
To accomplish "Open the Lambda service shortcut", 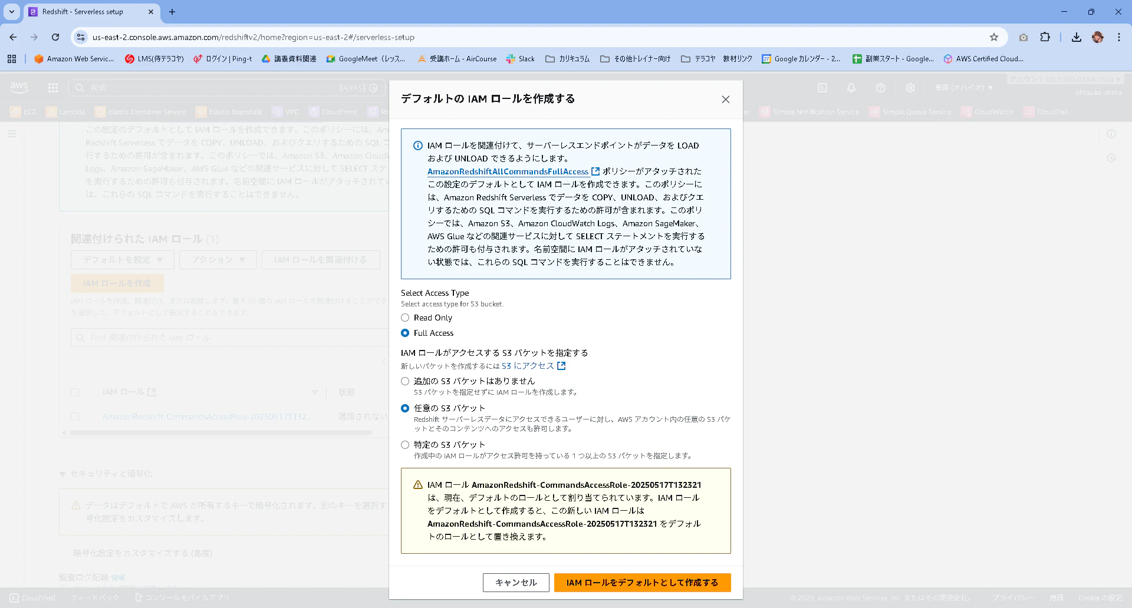I will (65, 112).
